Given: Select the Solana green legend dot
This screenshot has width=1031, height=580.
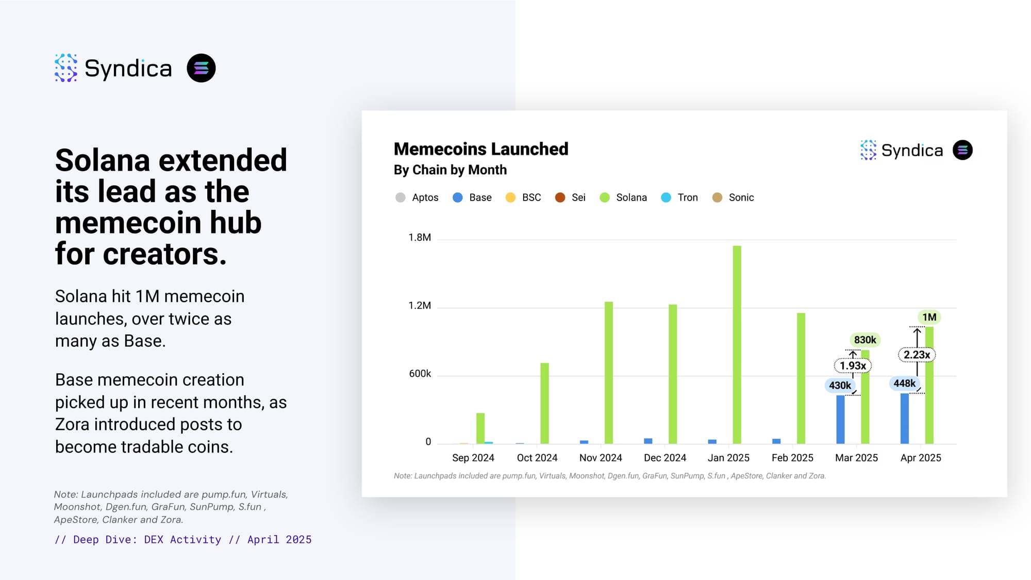Looking at the screenshot, I should 605,197.
